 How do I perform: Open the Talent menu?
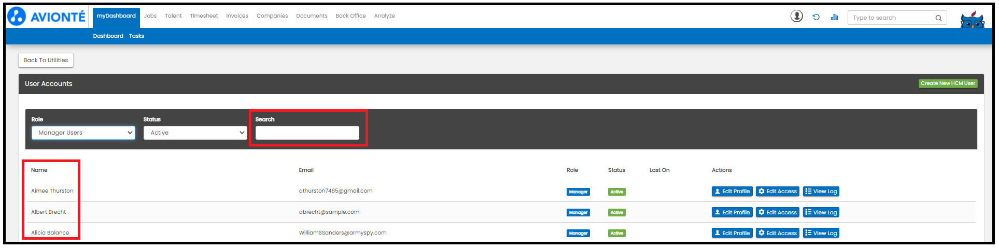173,16
